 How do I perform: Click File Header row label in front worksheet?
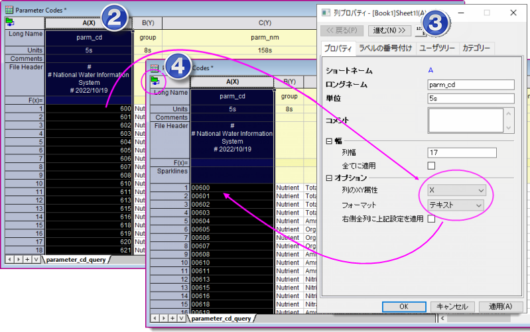click(x=170, y=140)
